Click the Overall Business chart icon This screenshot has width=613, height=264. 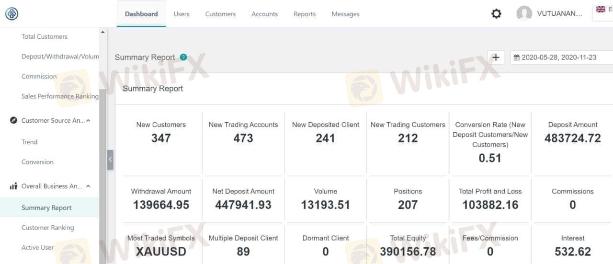tap(13, 186)
